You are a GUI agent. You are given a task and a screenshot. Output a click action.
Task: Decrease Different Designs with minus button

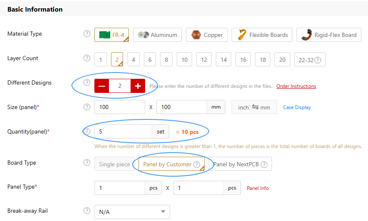point(102,86)
